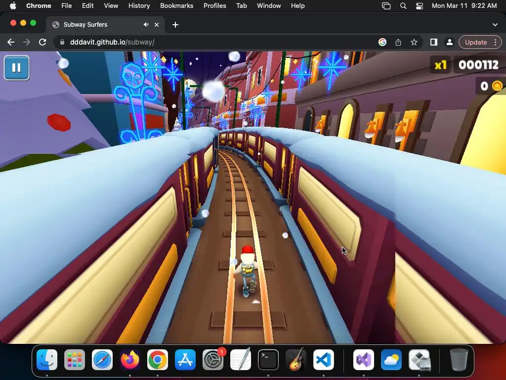Image resolution: width=506 pixels, height=380 pixels.
Task: Open System Settings from the dock
Action: [213, 360]
